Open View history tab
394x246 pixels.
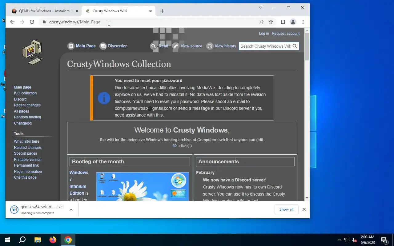coord(221,46)
